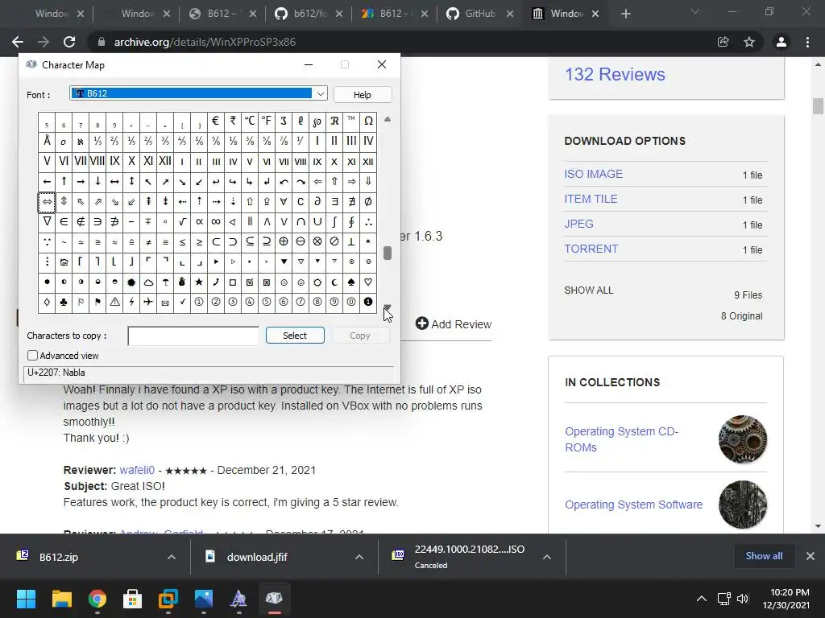
Task: Pick the snowman ☃ character cell
Action: click(182, 282)
